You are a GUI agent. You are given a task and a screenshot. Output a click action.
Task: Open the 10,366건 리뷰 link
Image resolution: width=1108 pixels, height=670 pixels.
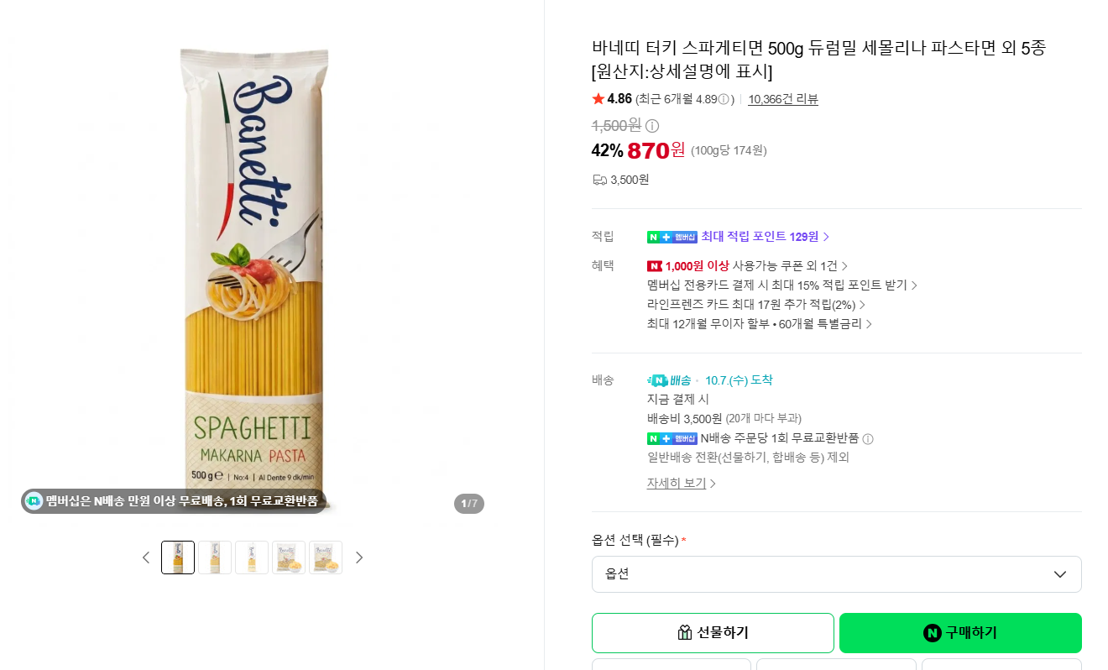pyautogui.click(x=783, y=99)
